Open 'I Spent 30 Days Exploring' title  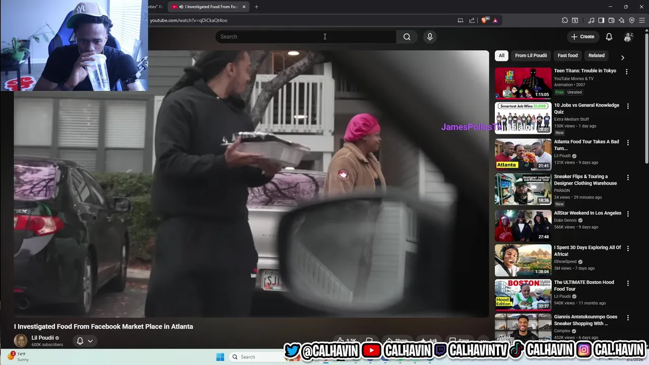click(588, 251)
